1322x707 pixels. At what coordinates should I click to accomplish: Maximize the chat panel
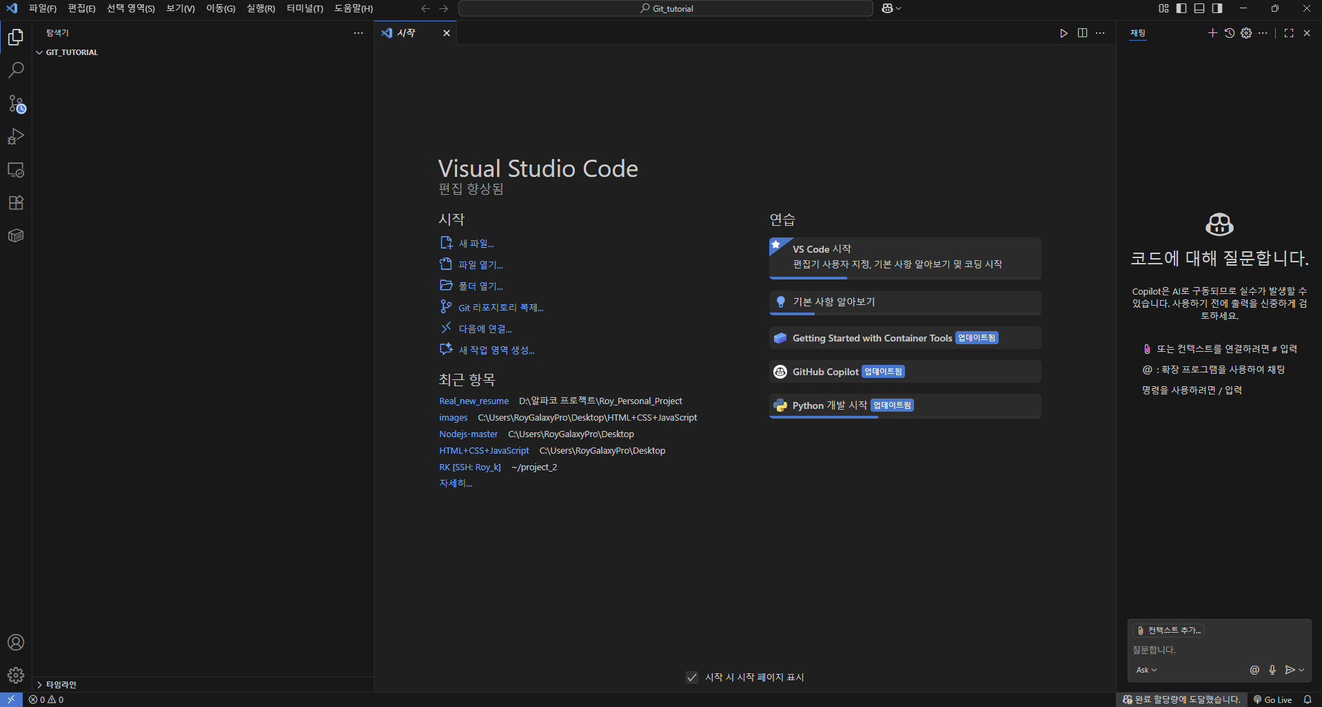coord(1289,33)
